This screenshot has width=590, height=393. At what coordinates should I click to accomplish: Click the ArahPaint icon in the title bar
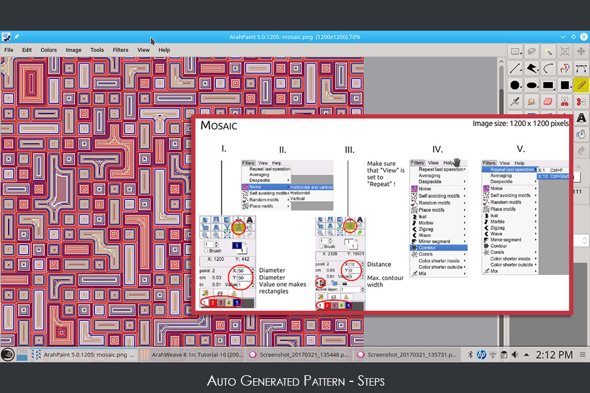coord(6,37)
